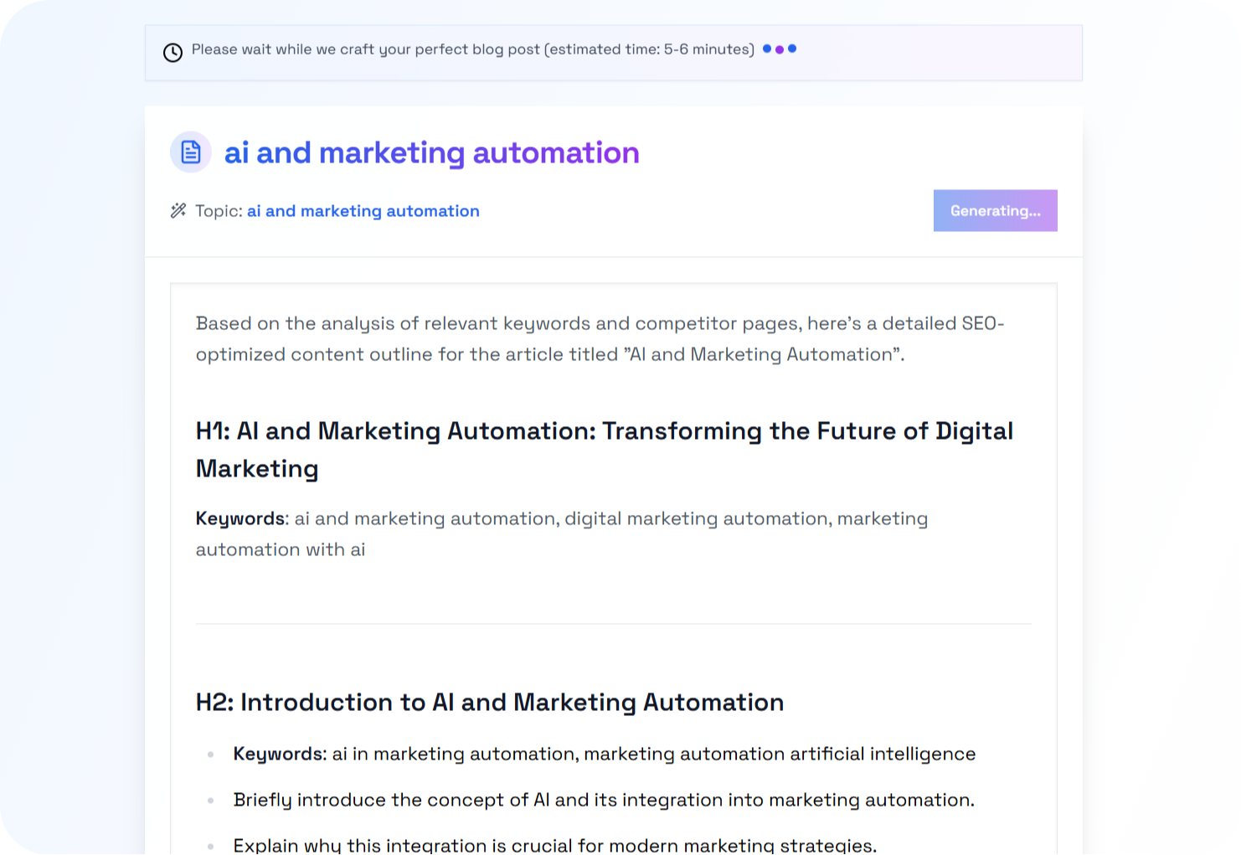Select the animated dots loading indicator

780,49
